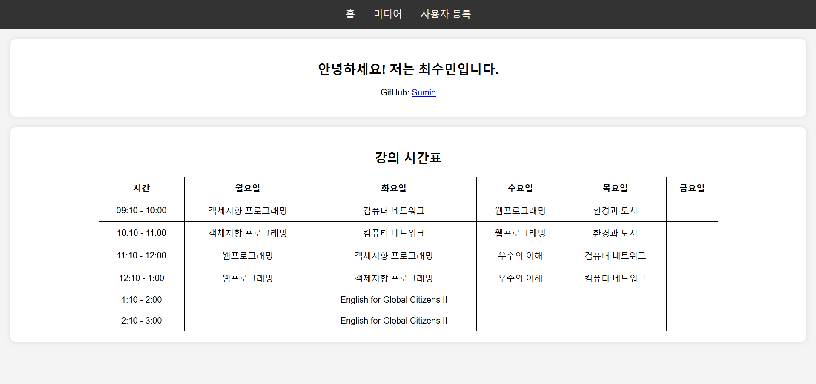Click the GitHub: label text
This screenshot has width=816, height=384.
tap(394, 92)
